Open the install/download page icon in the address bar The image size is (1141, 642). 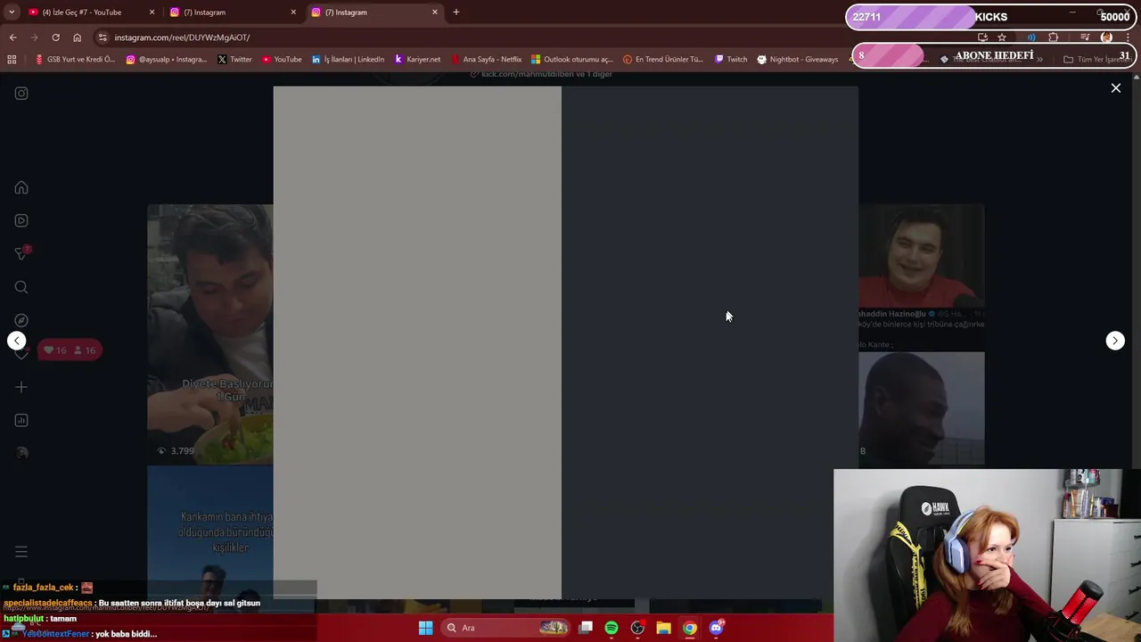982,37
